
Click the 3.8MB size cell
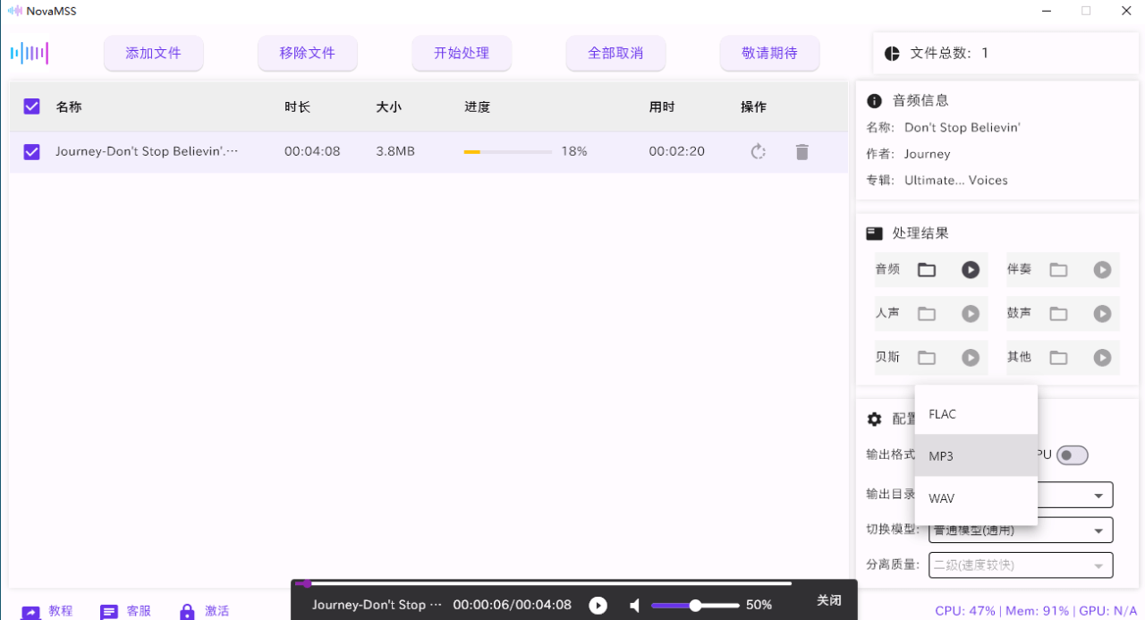pos(395,151)
